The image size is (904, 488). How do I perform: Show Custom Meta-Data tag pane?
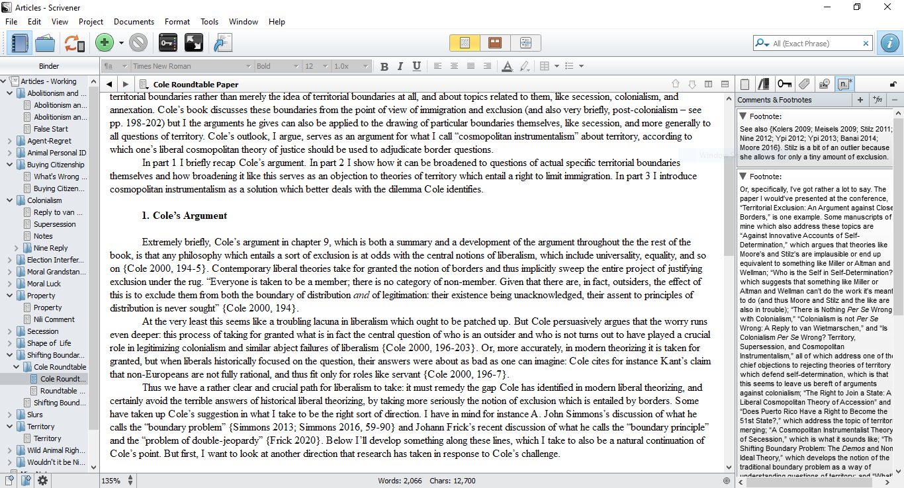(805, 84)
